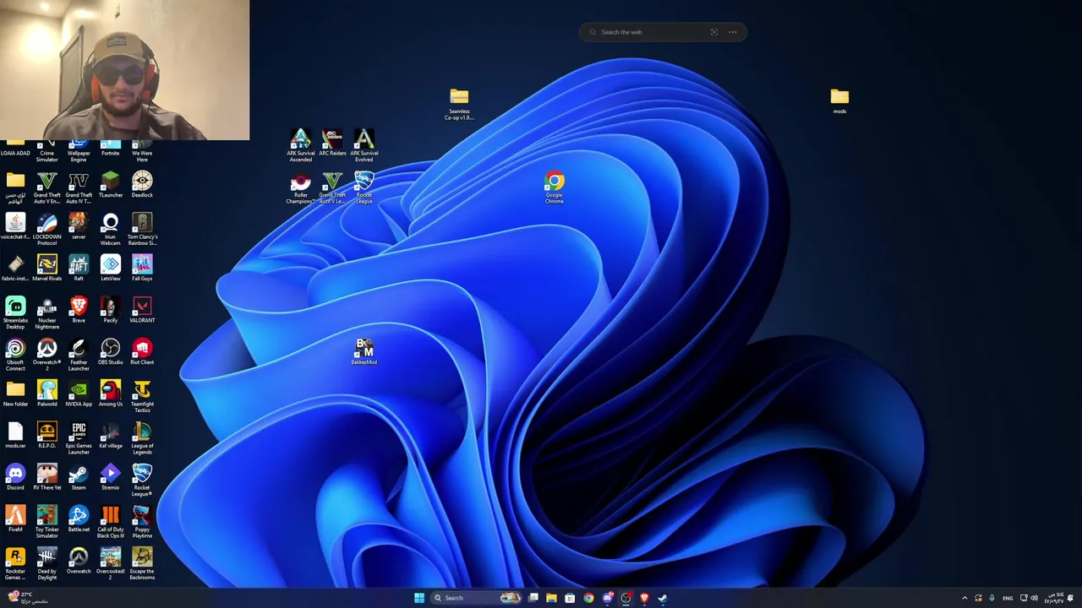Open Rockstar Games Launcher shortcut
The height and width of the screenshot is (608, 1082).
click(x=15, y=564)
